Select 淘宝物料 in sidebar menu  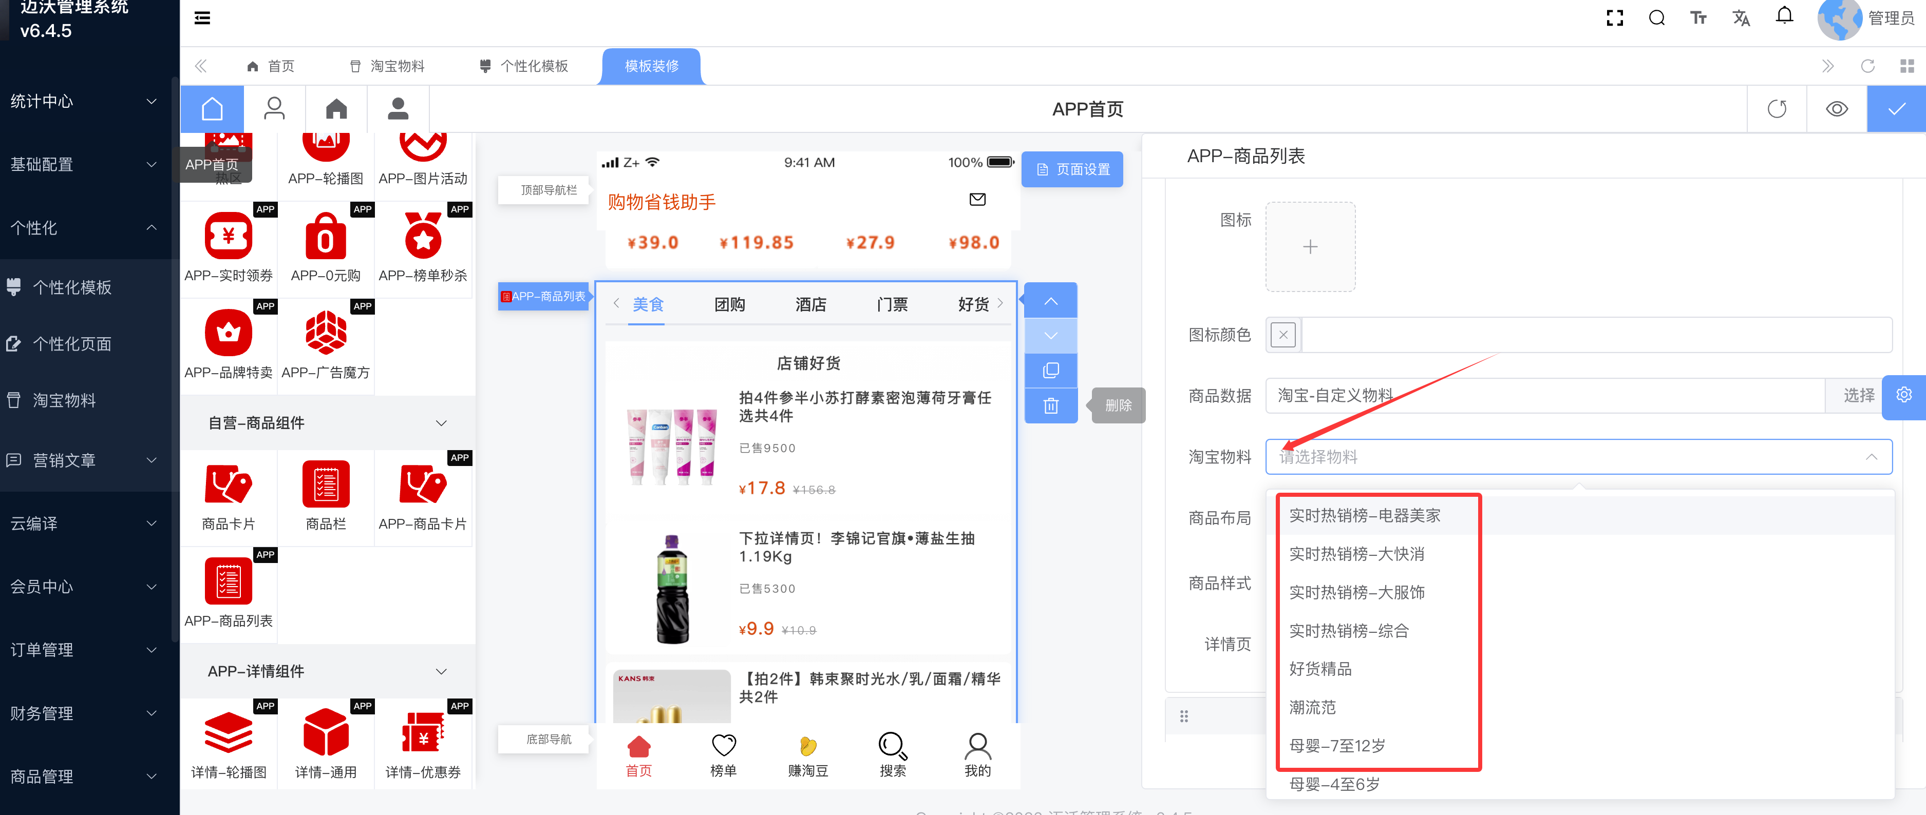point(64,400)
